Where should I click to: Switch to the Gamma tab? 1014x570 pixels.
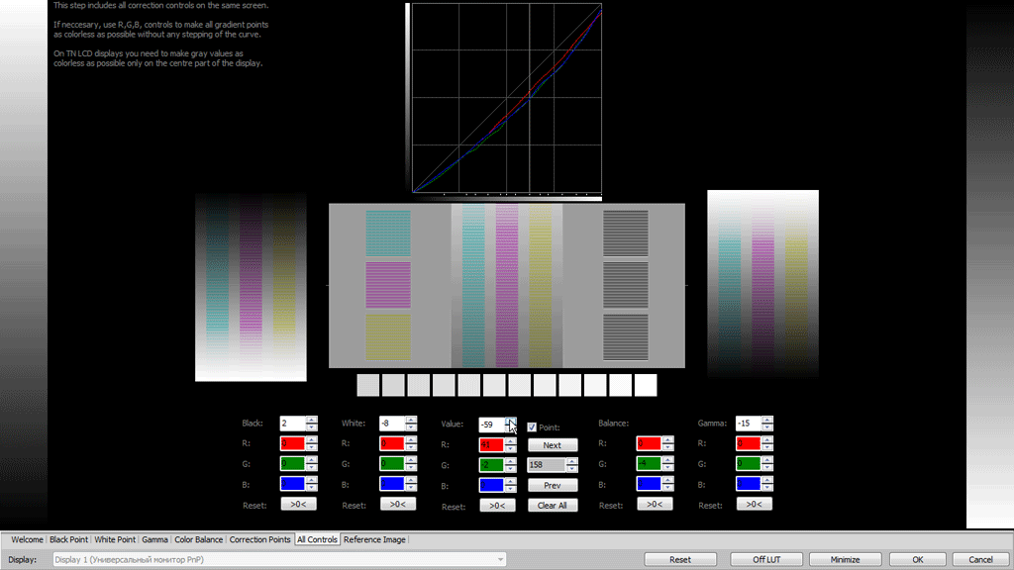point(154,539)
